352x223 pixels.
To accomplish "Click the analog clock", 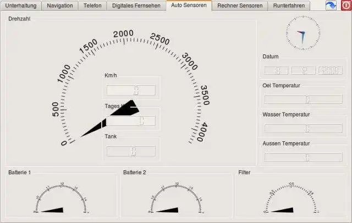I will coord(303,33).
